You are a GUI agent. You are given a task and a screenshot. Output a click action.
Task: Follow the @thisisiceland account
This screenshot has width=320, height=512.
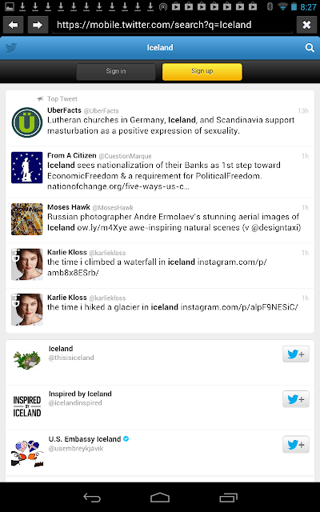click(x=296, y=354)
